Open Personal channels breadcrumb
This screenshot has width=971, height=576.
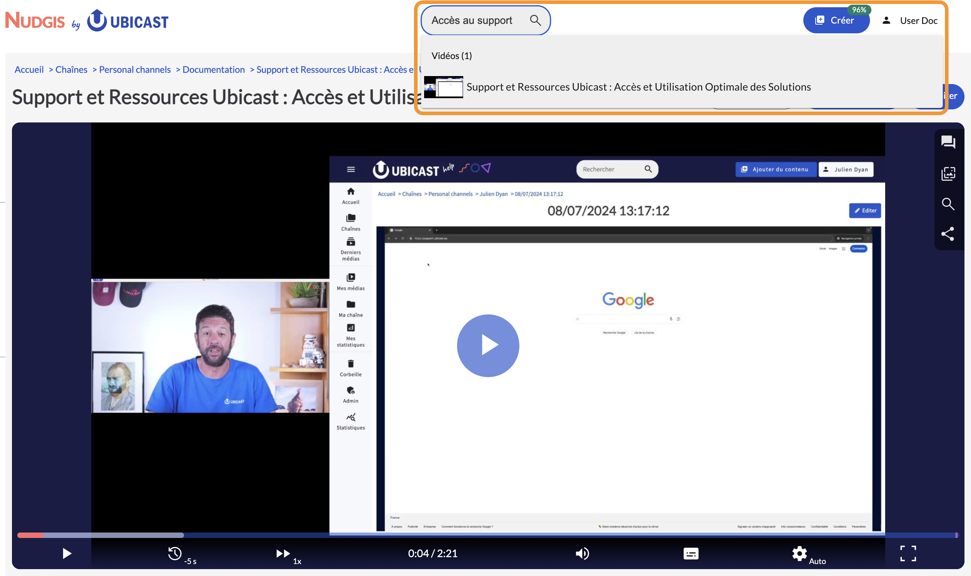[x=135, y=70]
